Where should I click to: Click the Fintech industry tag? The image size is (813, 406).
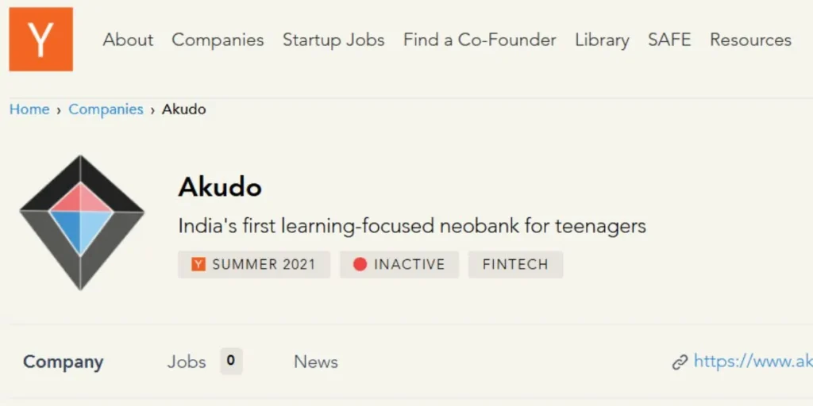[515, 265]
